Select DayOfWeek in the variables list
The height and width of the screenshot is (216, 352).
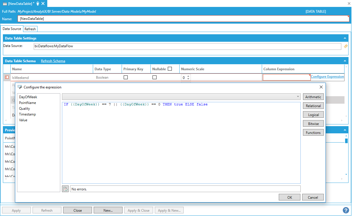tap(28, 97)
